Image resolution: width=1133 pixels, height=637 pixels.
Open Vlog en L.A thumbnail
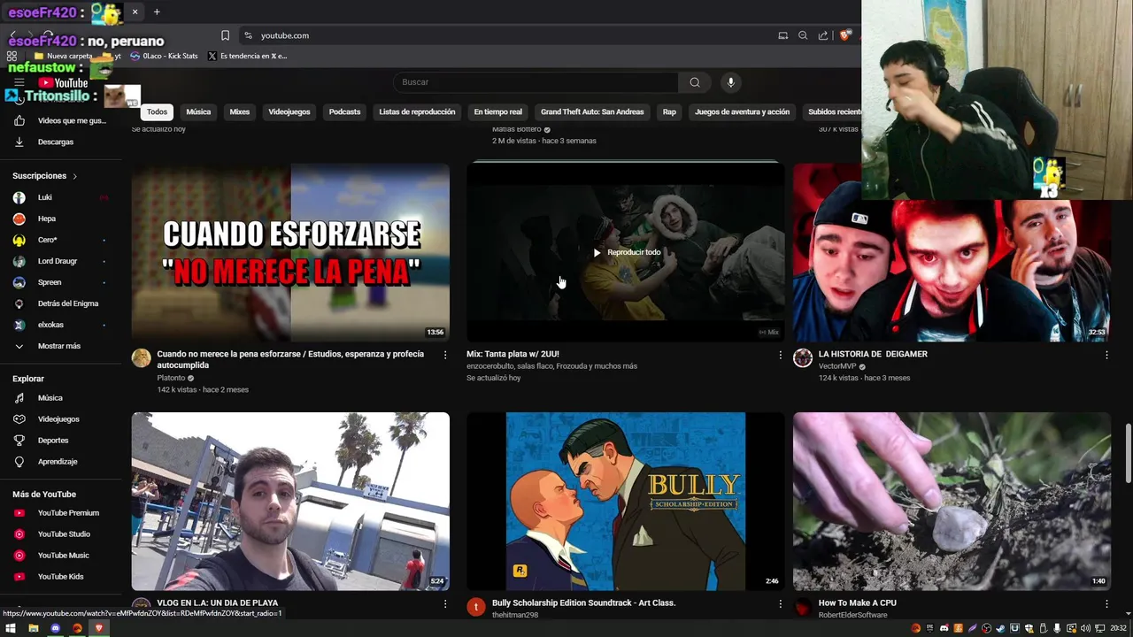point(290,502)
